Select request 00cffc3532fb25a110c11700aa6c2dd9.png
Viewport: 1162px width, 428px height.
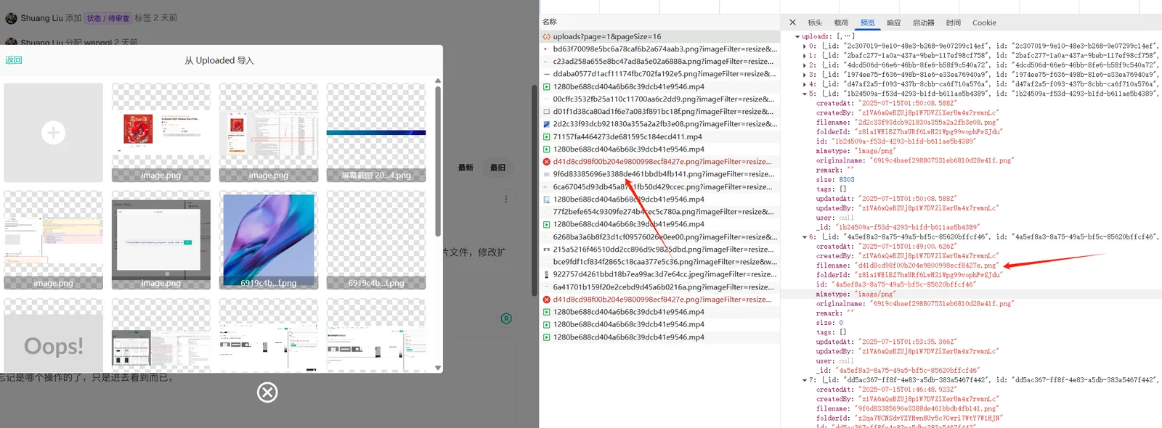pyautogui.click(x=659, y=99)
